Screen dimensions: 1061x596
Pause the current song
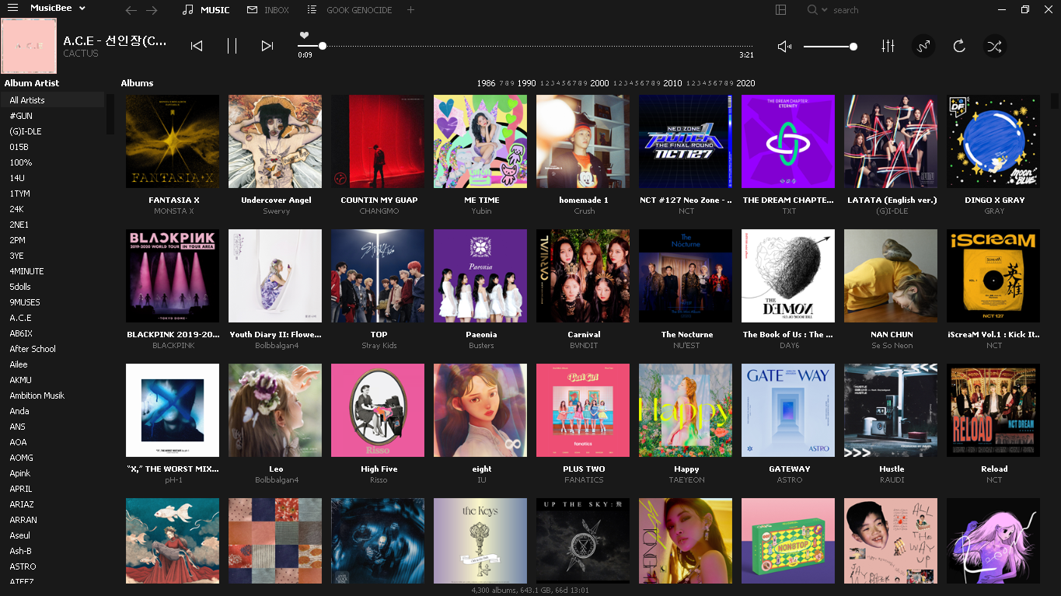click(232, 46)
